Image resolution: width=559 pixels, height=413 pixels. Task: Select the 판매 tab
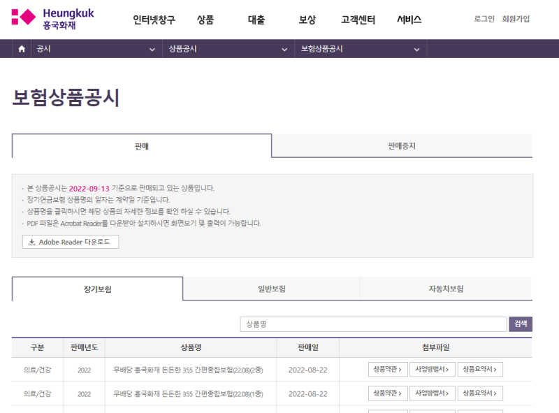142,146
